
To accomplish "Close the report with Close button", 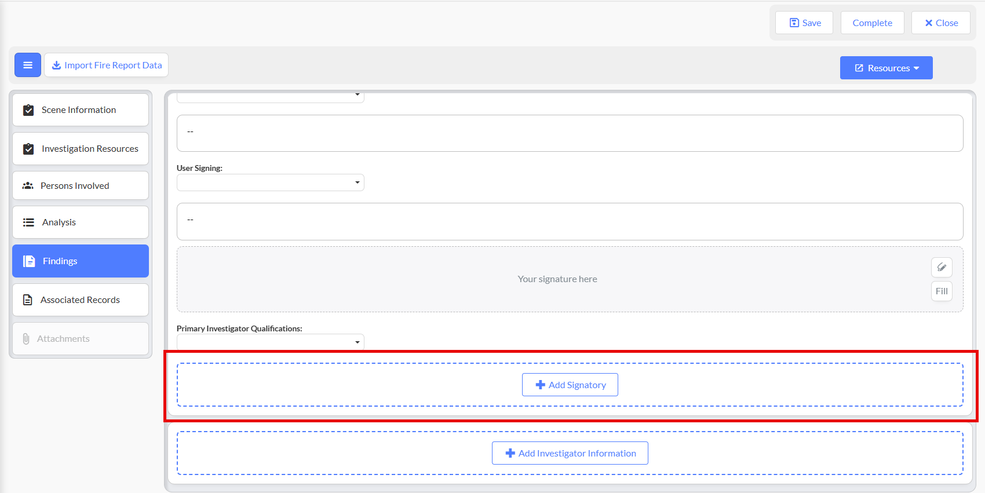I will pyautogui.click(x=940, y=23).
